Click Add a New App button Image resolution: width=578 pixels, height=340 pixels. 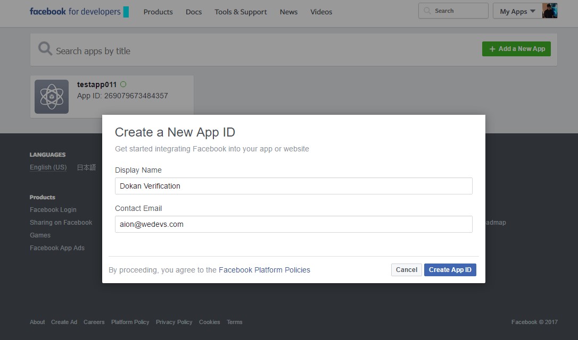pos(516,49)
